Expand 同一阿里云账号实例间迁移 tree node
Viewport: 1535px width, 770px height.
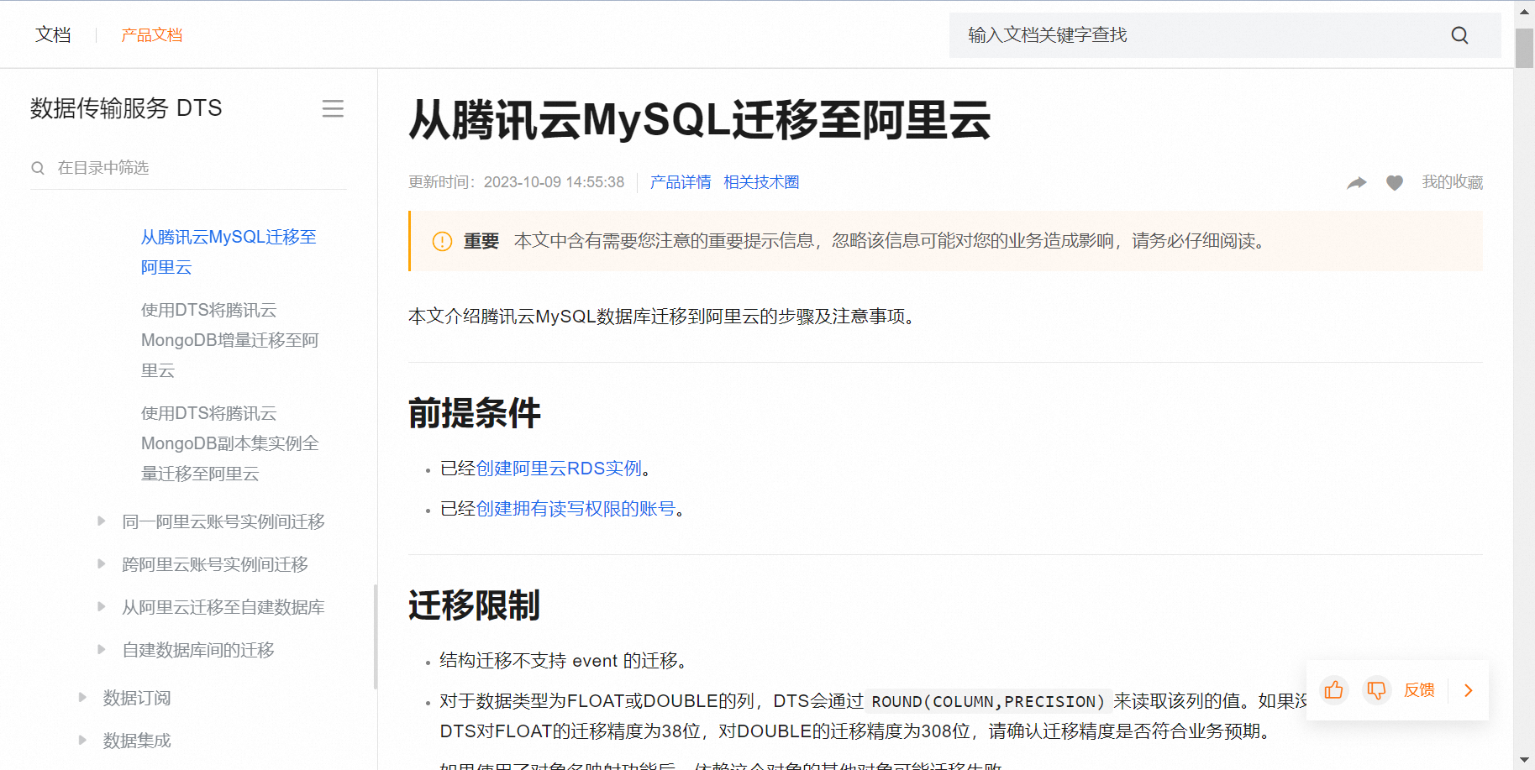coord(102,521)
